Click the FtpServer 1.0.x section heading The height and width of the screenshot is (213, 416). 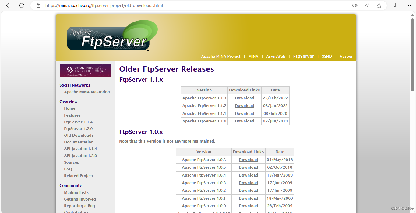coord(141,132)
